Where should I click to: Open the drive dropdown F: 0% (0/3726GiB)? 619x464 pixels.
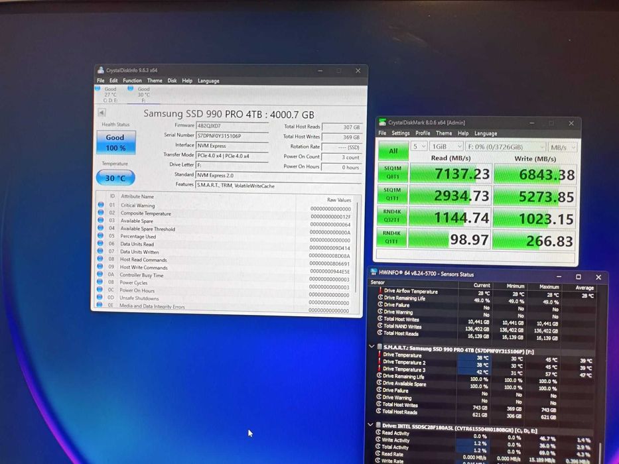[506, 146]
